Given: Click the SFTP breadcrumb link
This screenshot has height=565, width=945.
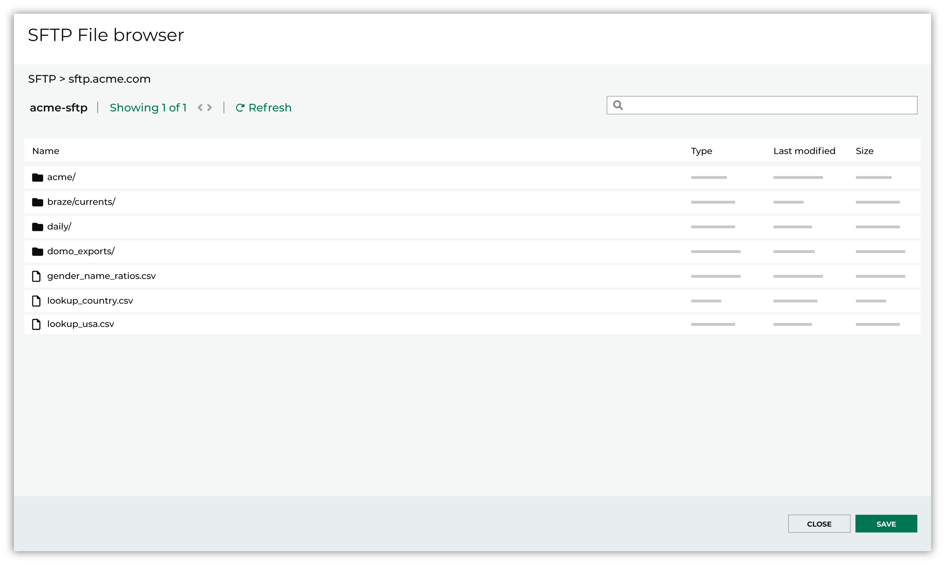Looking at the screenshot, I should [x=42, y=79].
